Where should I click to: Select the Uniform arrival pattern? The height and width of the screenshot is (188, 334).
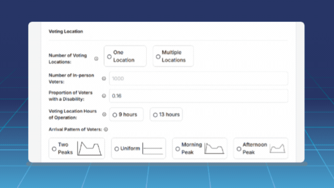tap(116, 149)
